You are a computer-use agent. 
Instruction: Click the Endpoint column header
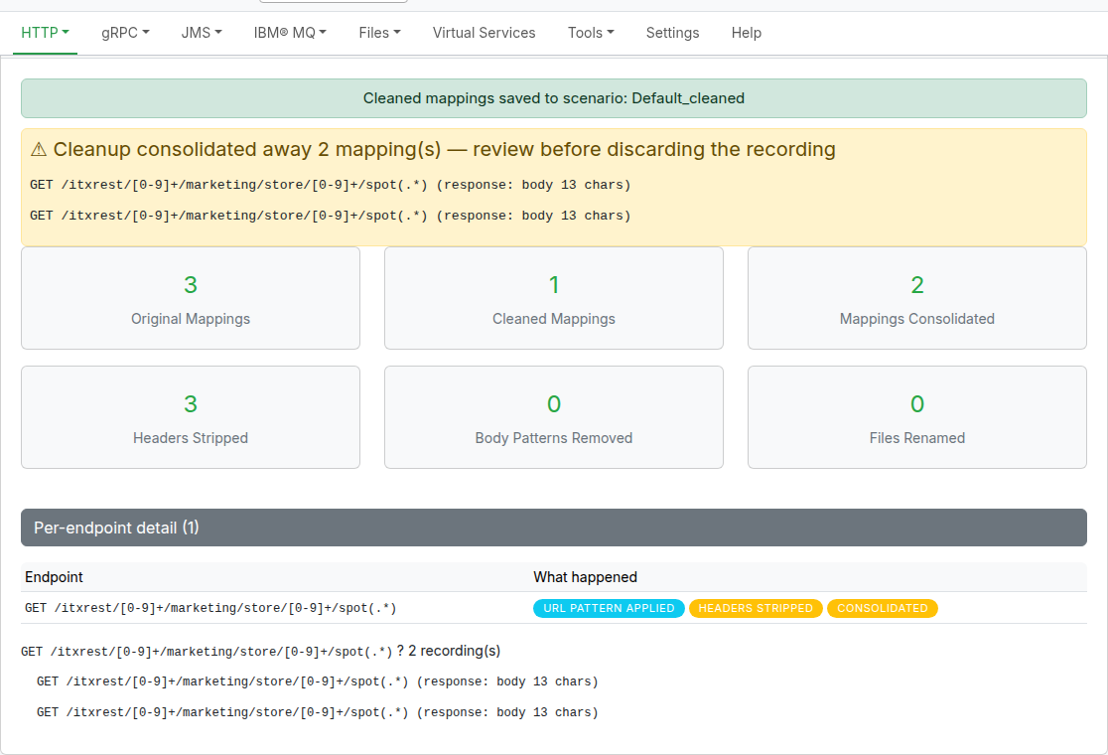coord(54,577)
